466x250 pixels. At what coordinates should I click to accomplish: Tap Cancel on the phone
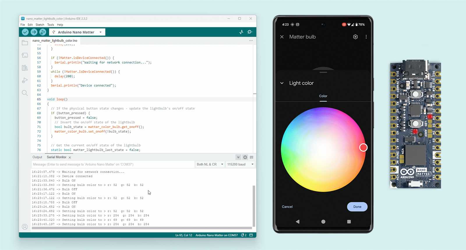coord(287,207)
